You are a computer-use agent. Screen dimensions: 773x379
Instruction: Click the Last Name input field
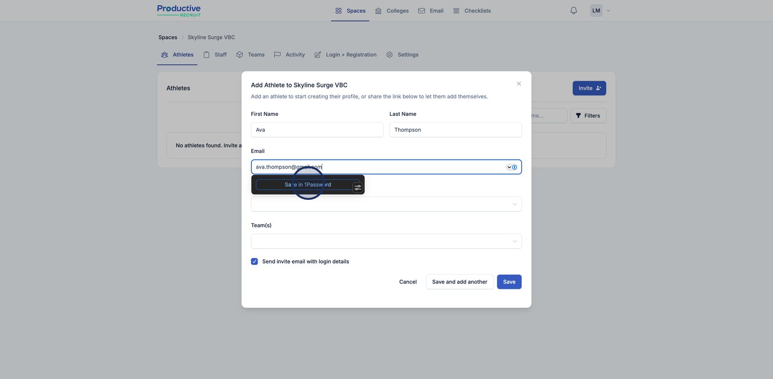click(x=455, y=130)
